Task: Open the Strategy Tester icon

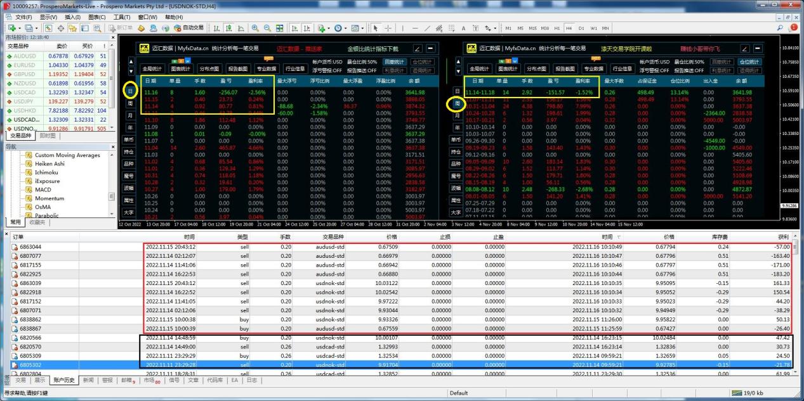Action: click(97, 28)
